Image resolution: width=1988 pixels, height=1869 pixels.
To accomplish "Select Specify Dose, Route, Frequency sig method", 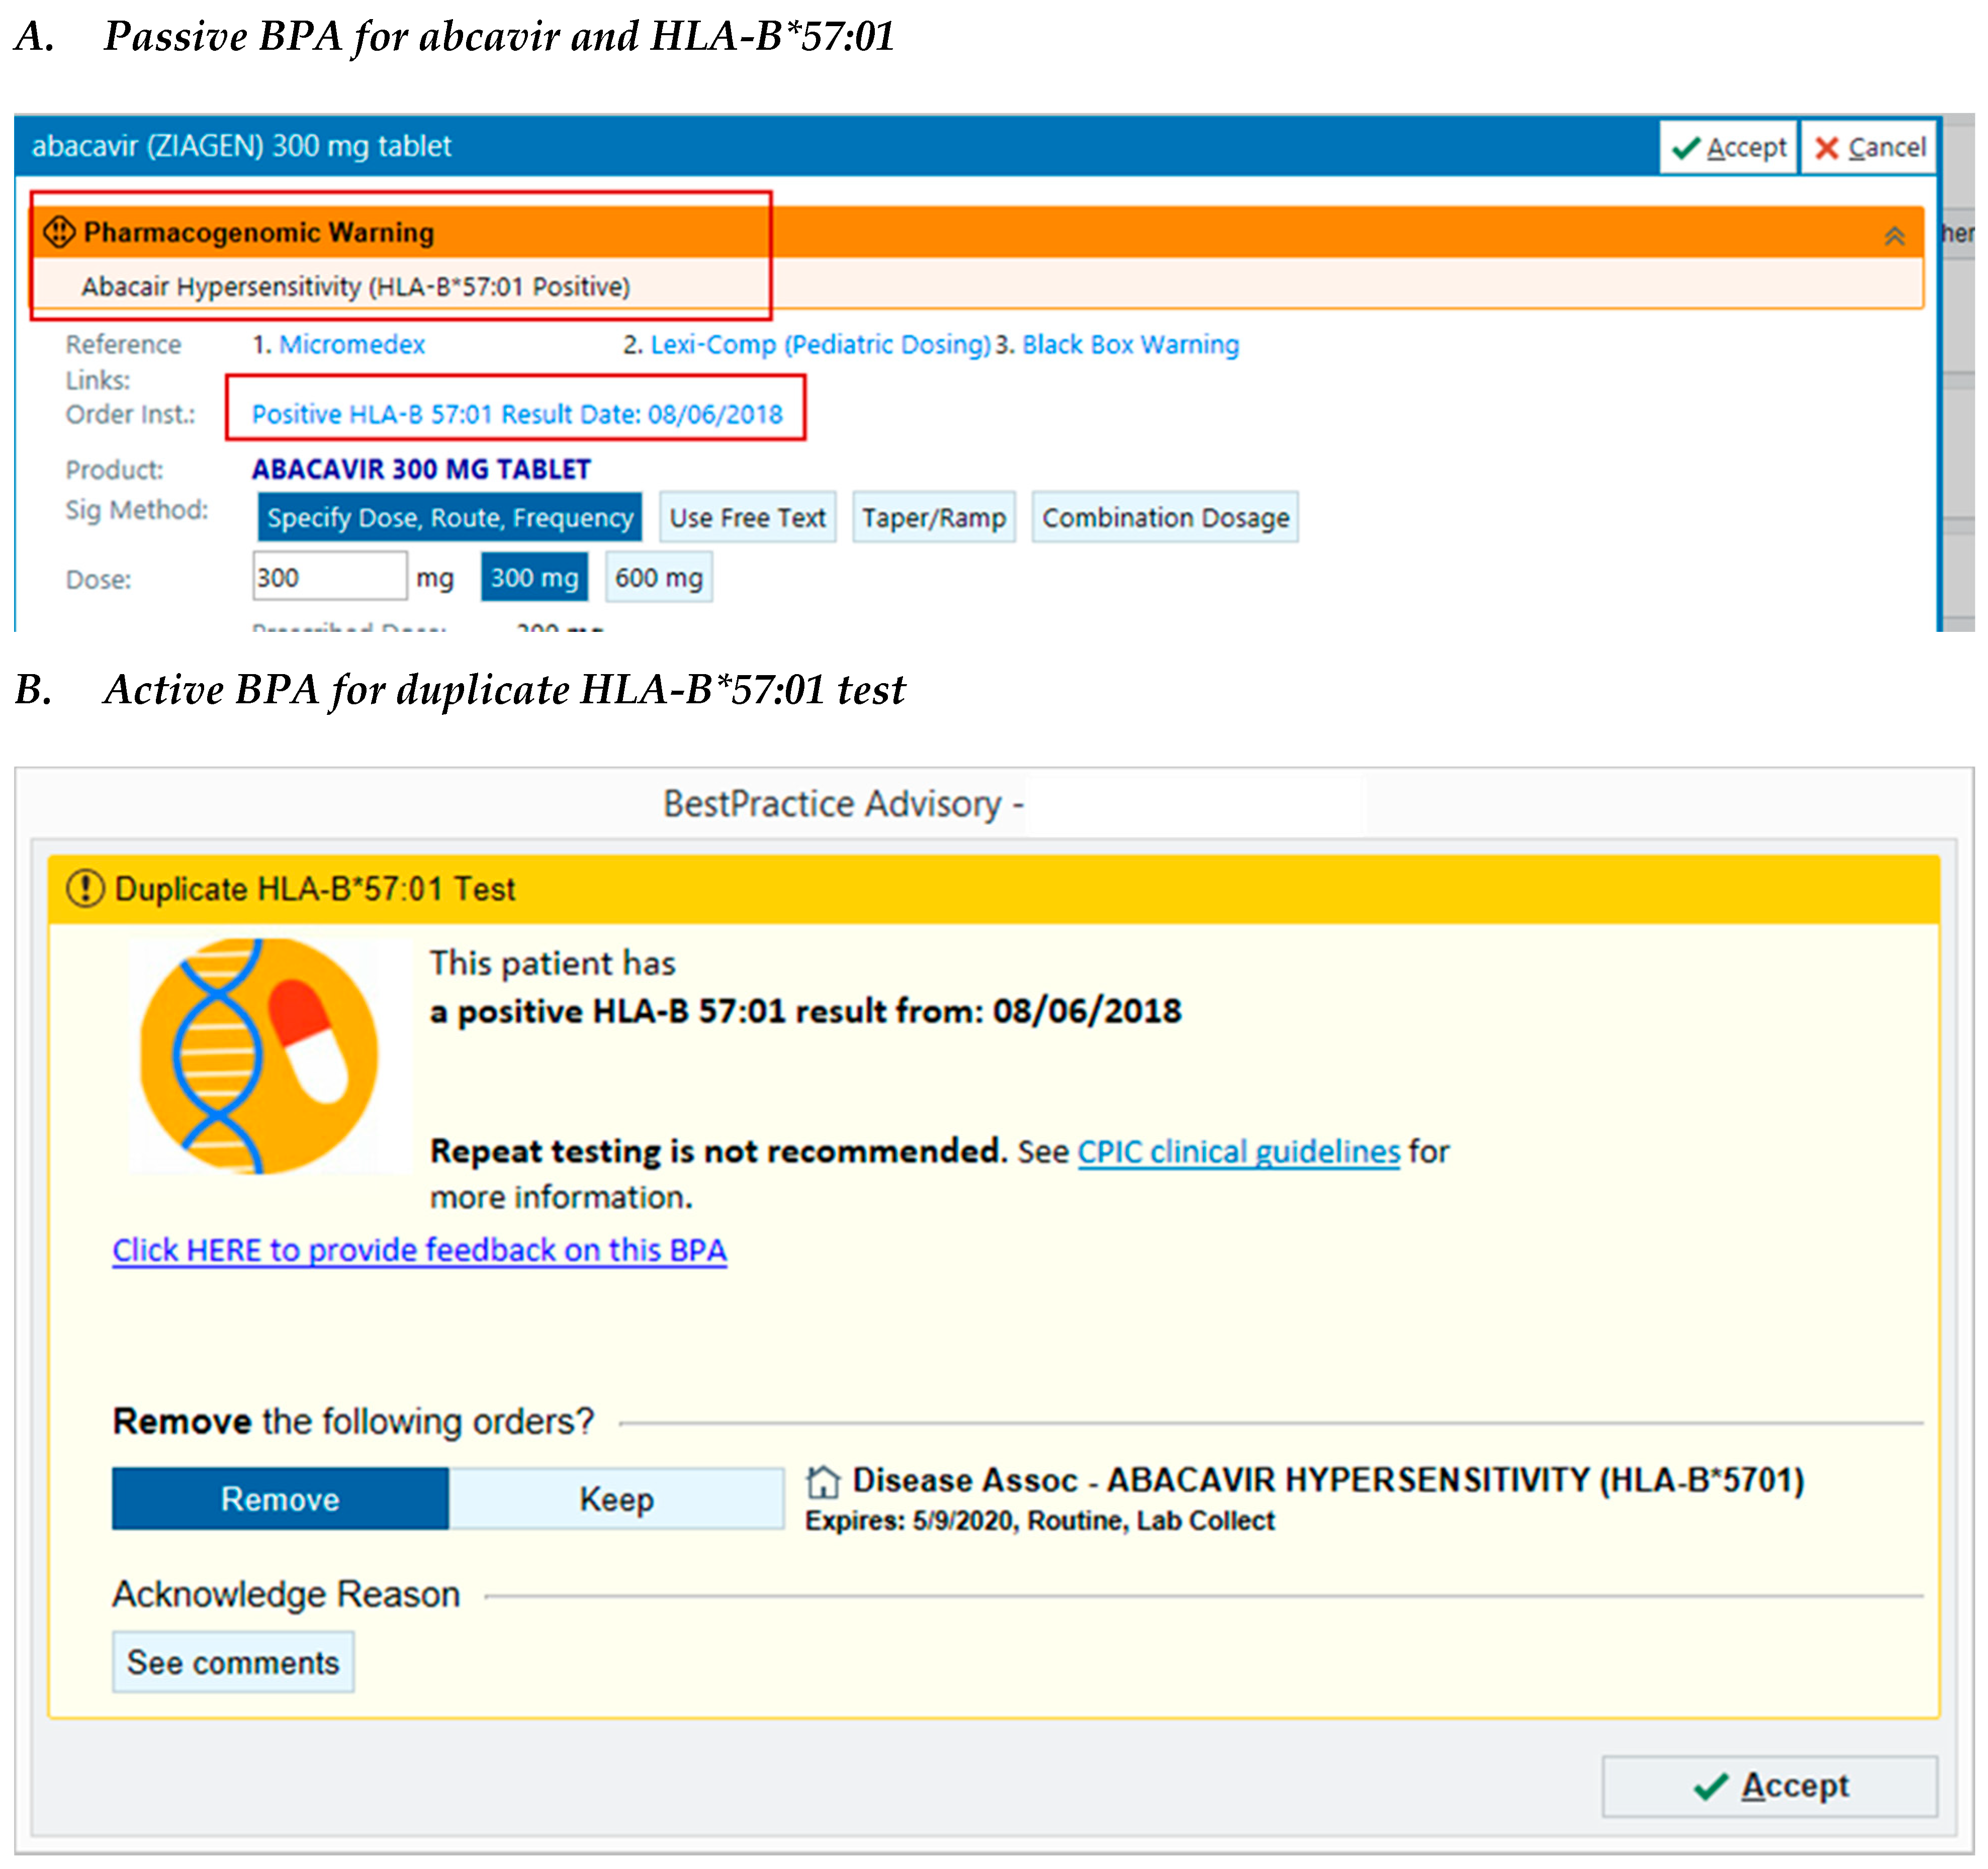I will pyautogui.click(x=450, y=518).
